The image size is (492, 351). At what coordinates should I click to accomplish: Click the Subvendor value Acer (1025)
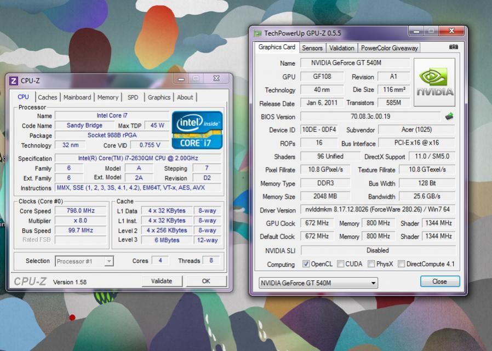[x=417, y=130]
